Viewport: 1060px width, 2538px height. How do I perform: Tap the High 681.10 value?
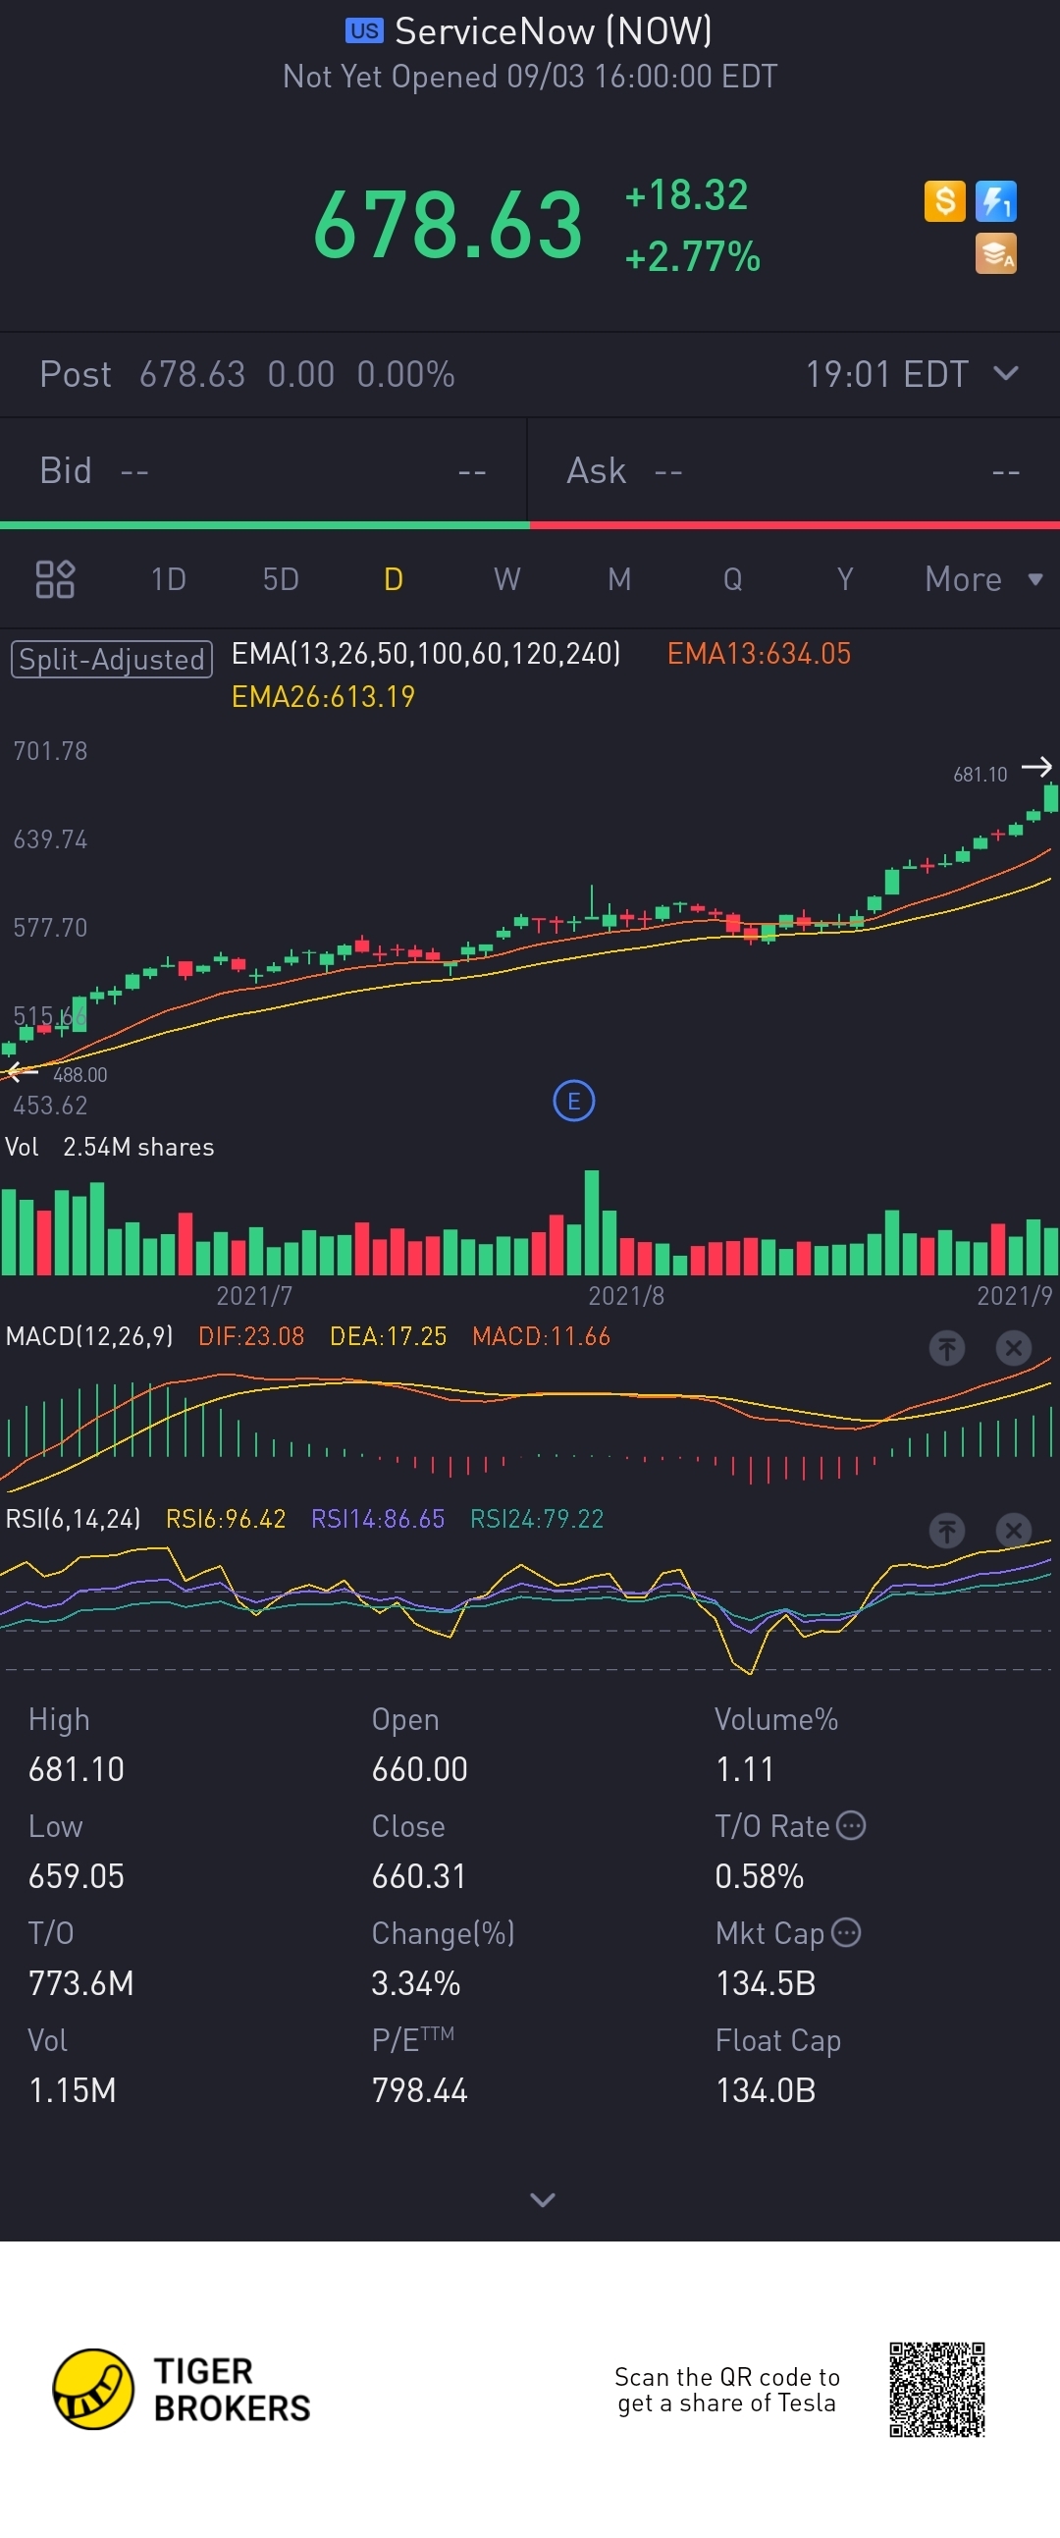77,1768
